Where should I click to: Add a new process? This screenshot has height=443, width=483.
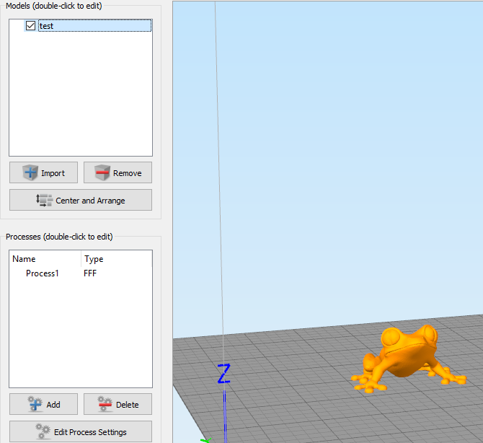coord(43,404)
